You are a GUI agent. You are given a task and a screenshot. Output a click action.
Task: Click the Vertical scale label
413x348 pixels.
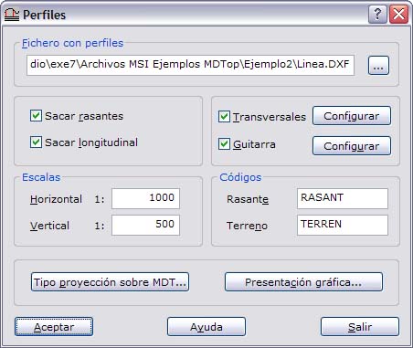pyautogui.click(x=49, y=226)
